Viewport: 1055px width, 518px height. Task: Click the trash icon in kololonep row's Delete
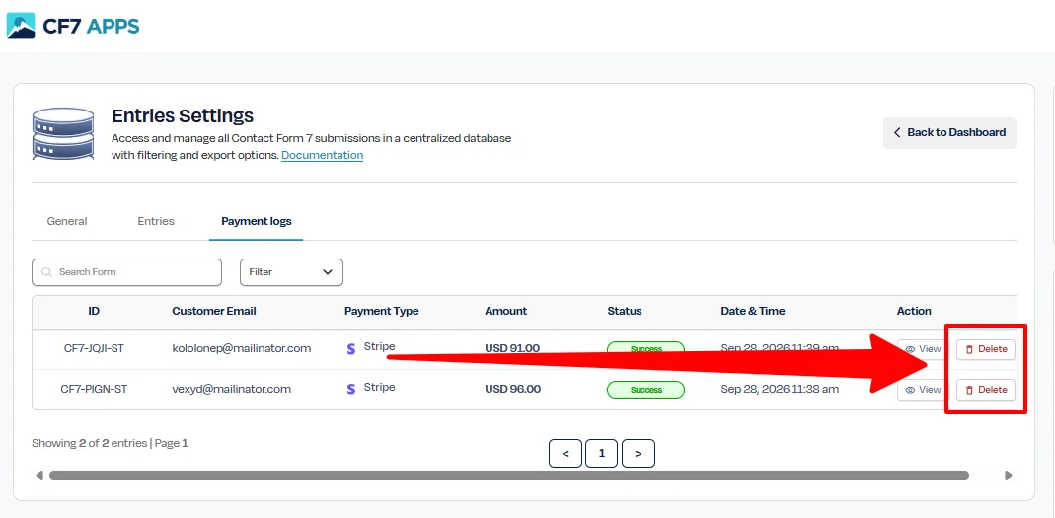tap(969, 350)
